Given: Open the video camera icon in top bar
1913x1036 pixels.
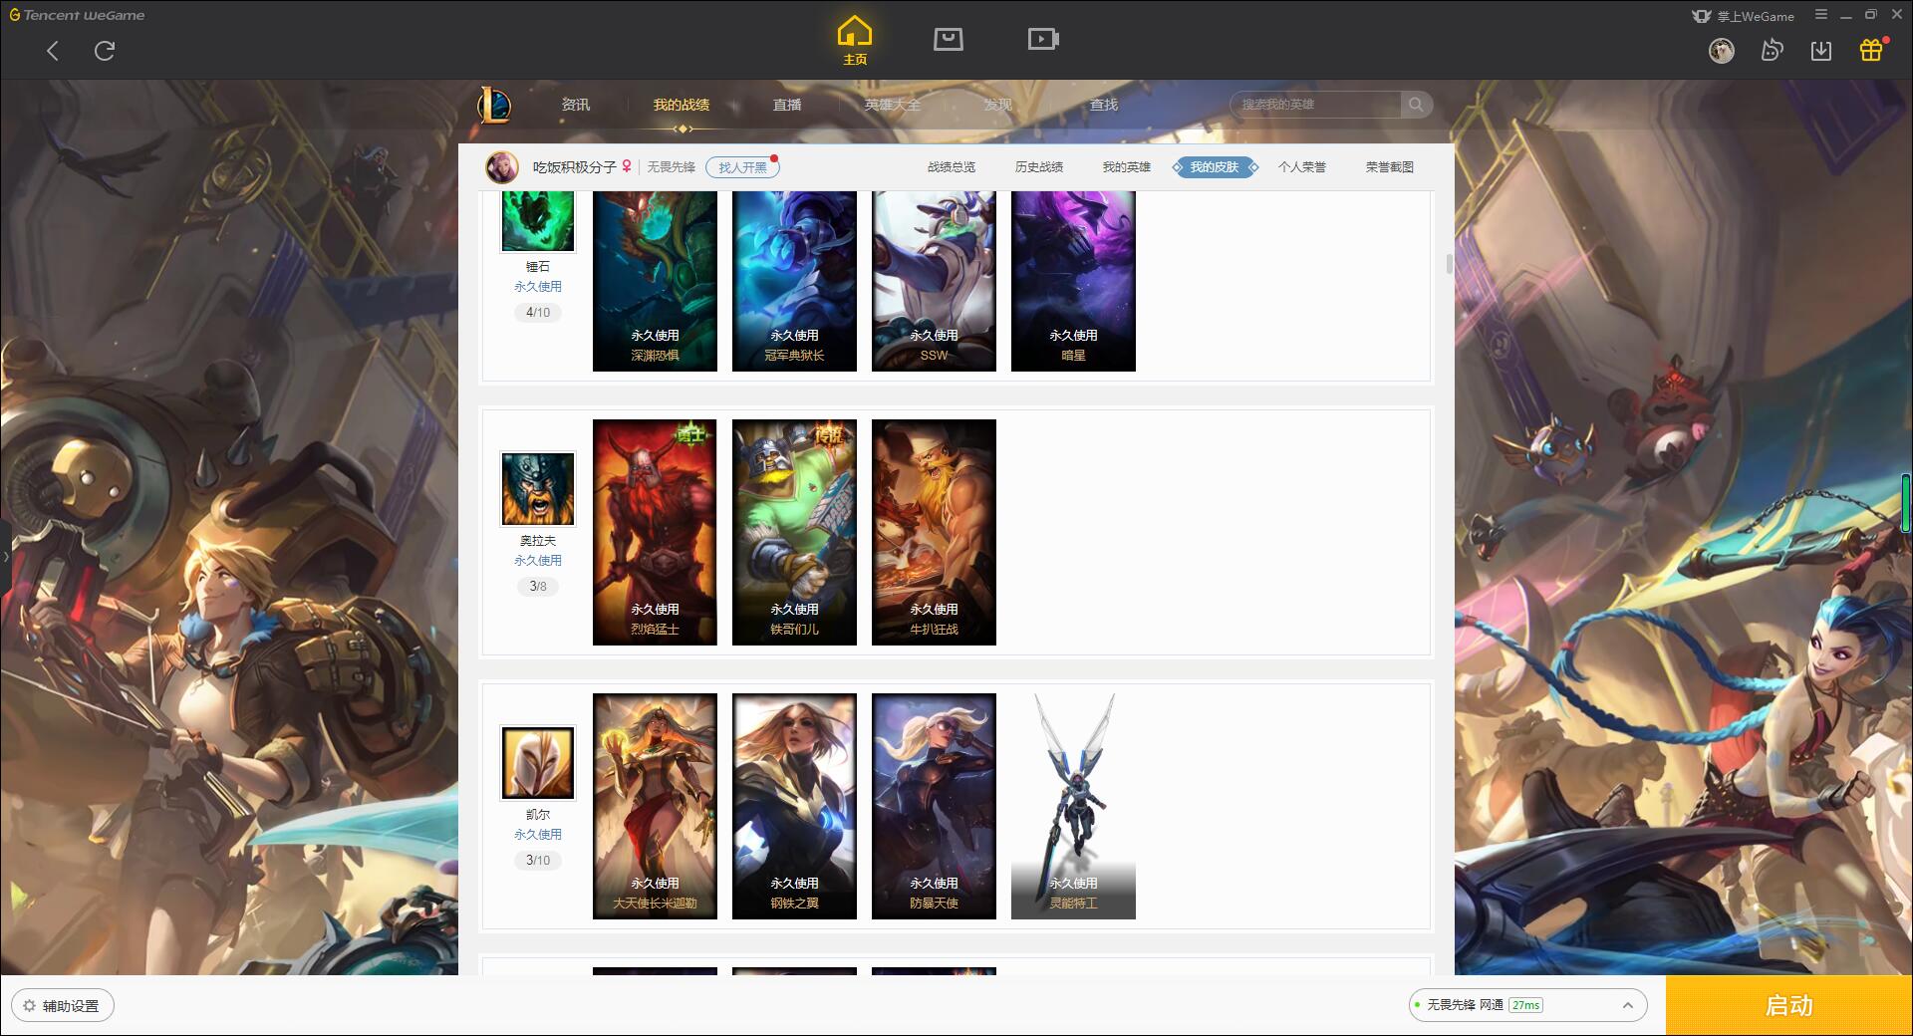Looking at the screenshot, I should (1043, 40).
